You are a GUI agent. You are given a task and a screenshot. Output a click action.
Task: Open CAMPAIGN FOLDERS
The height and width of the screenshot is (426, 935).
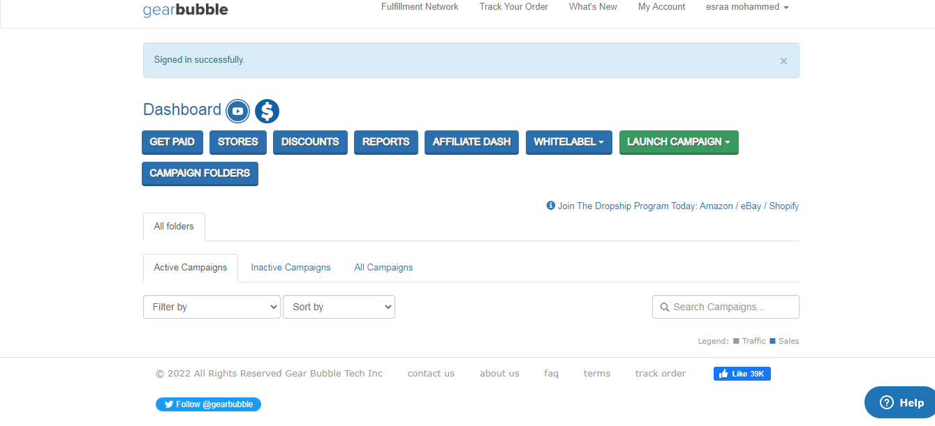point(200,173)
